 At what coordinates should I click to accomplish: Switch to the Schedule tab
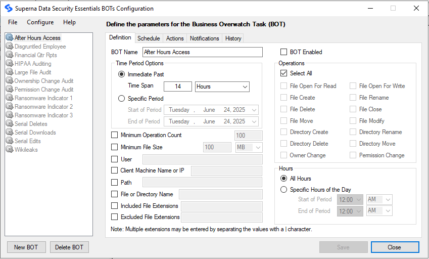pyautogui.click(x=149, y=38)
